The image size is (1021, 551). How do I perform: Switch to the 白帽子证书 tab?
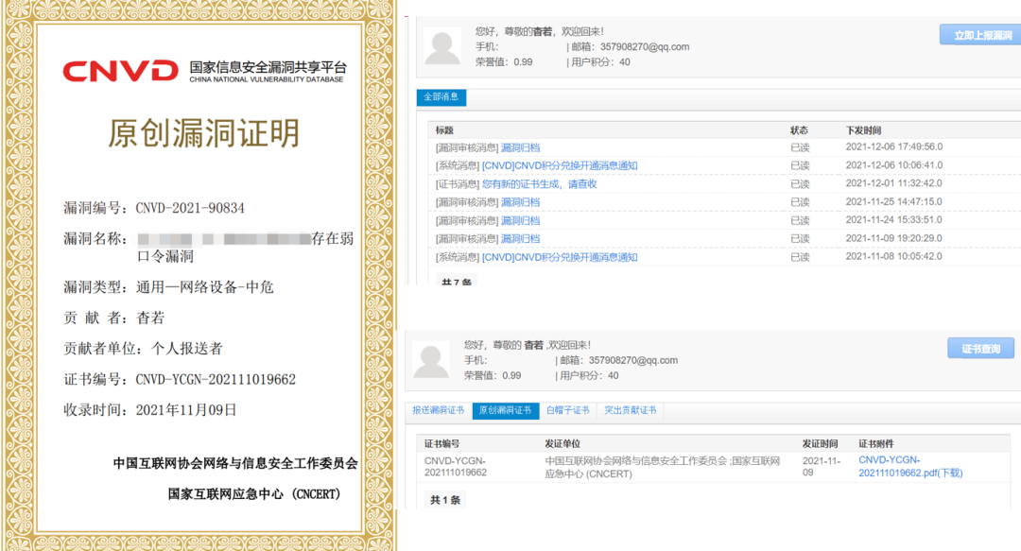[568, 410]
